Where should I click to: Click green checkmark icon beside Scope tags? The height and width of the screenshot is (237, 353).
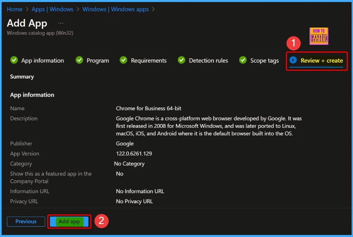tap(243, 60)
